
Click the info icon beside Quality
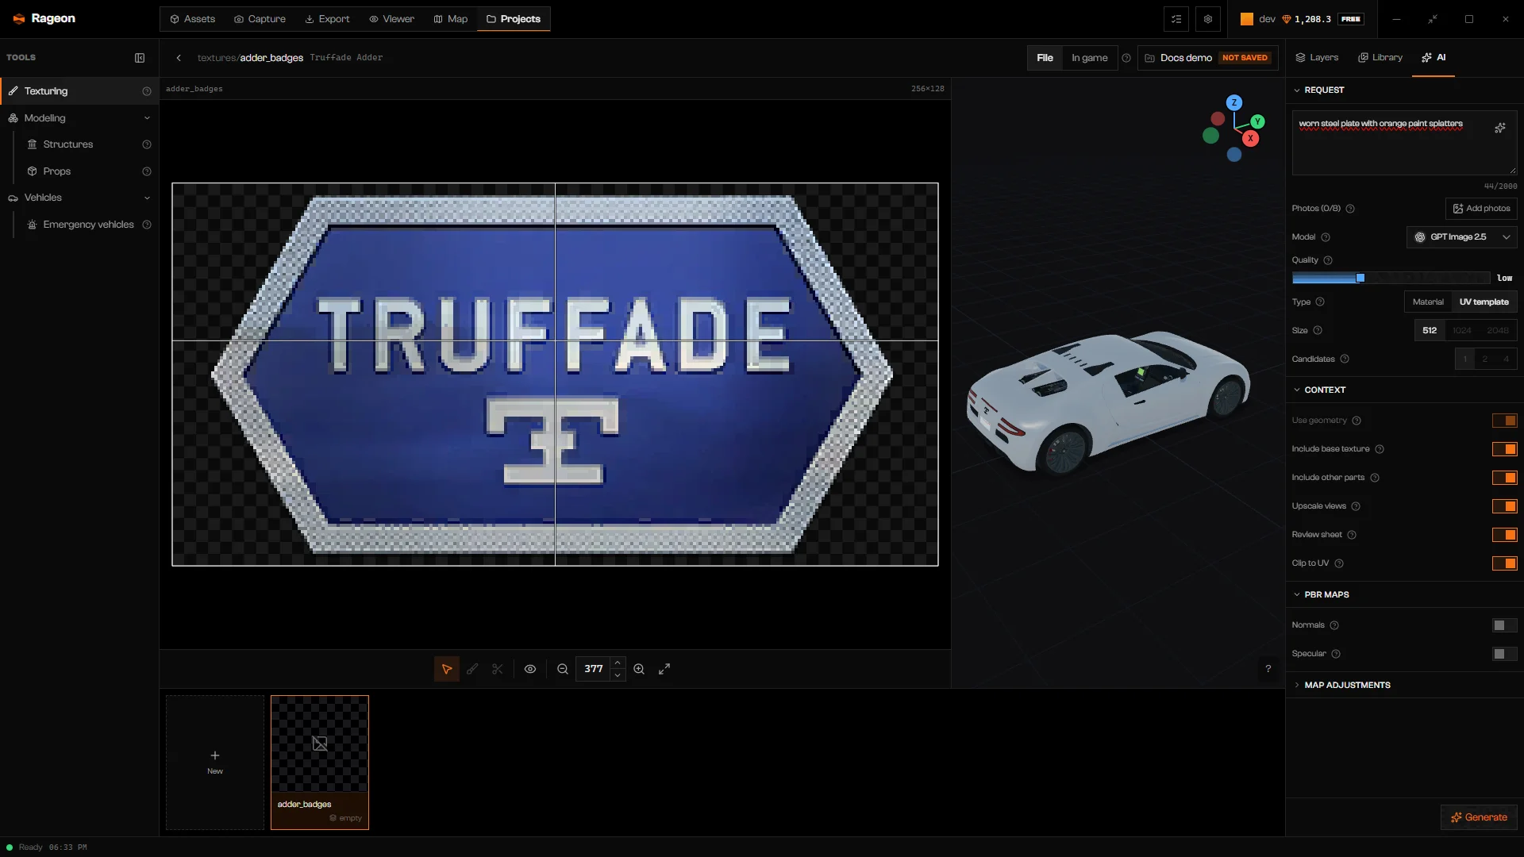click(x=1328, y=260)
